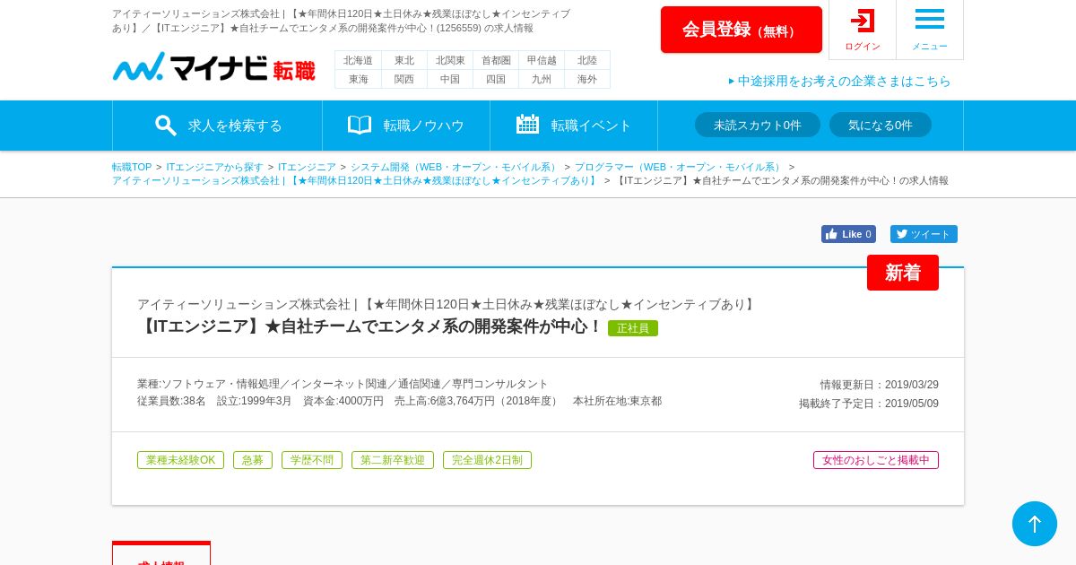Image resolution: width=1076 pixels, height=565 pixels.
Task: Select 四国 region
Action: 496,79
